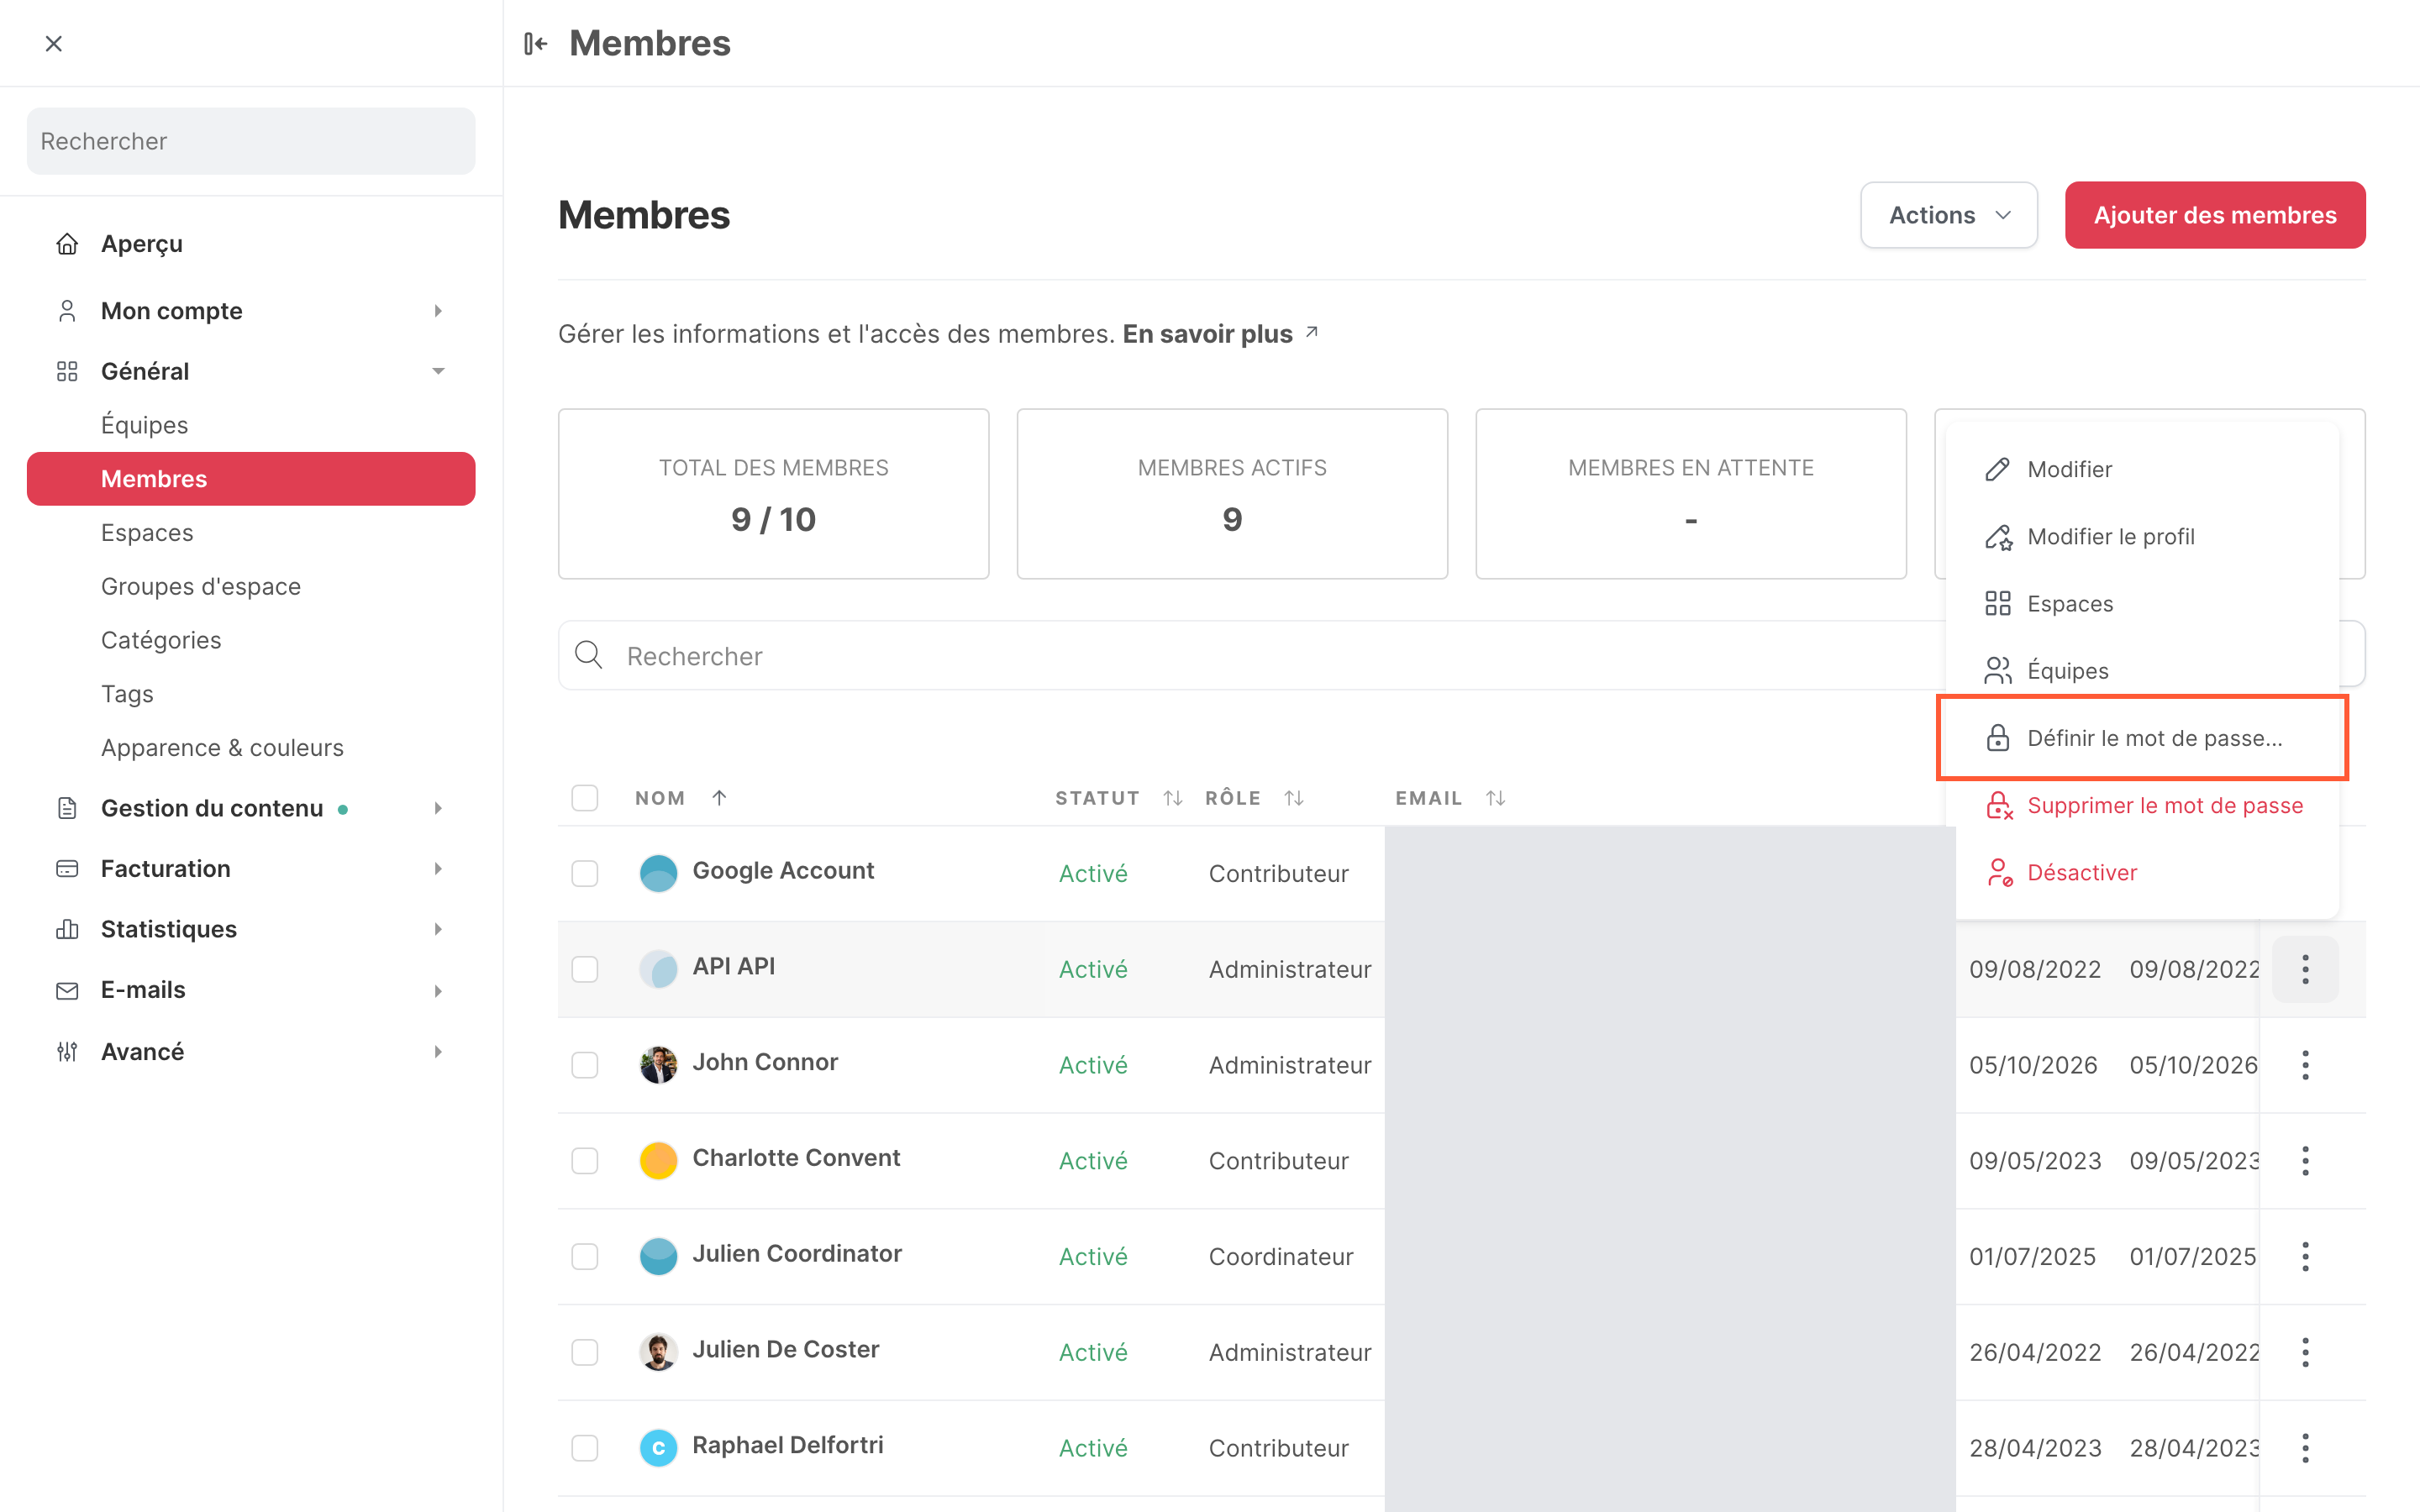This screenshot has height=1512, width=2420.
Task: Click the E-mails envelope icon
Action: [67, 990]
